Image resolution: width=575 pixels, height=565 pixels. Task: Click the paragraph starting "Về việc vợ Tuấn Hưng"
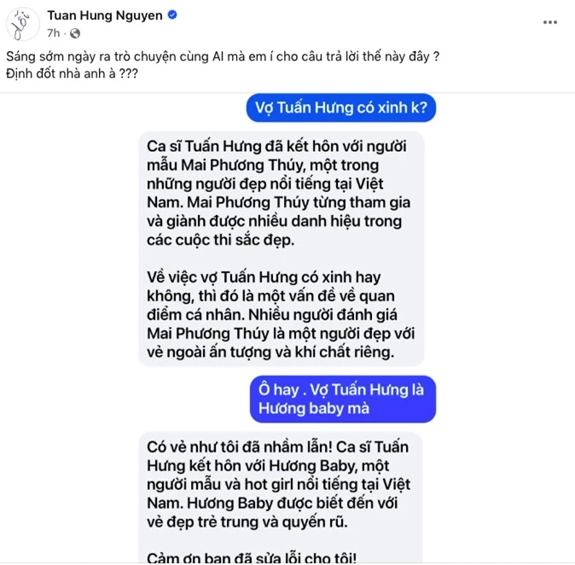281,314
